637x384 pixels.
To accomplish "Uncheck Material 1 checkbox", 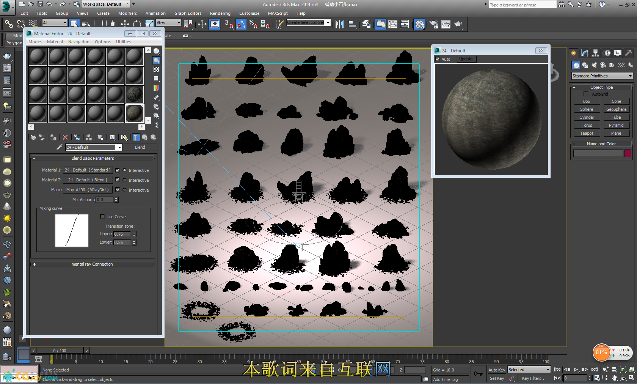I will click(x=117, y=170).
